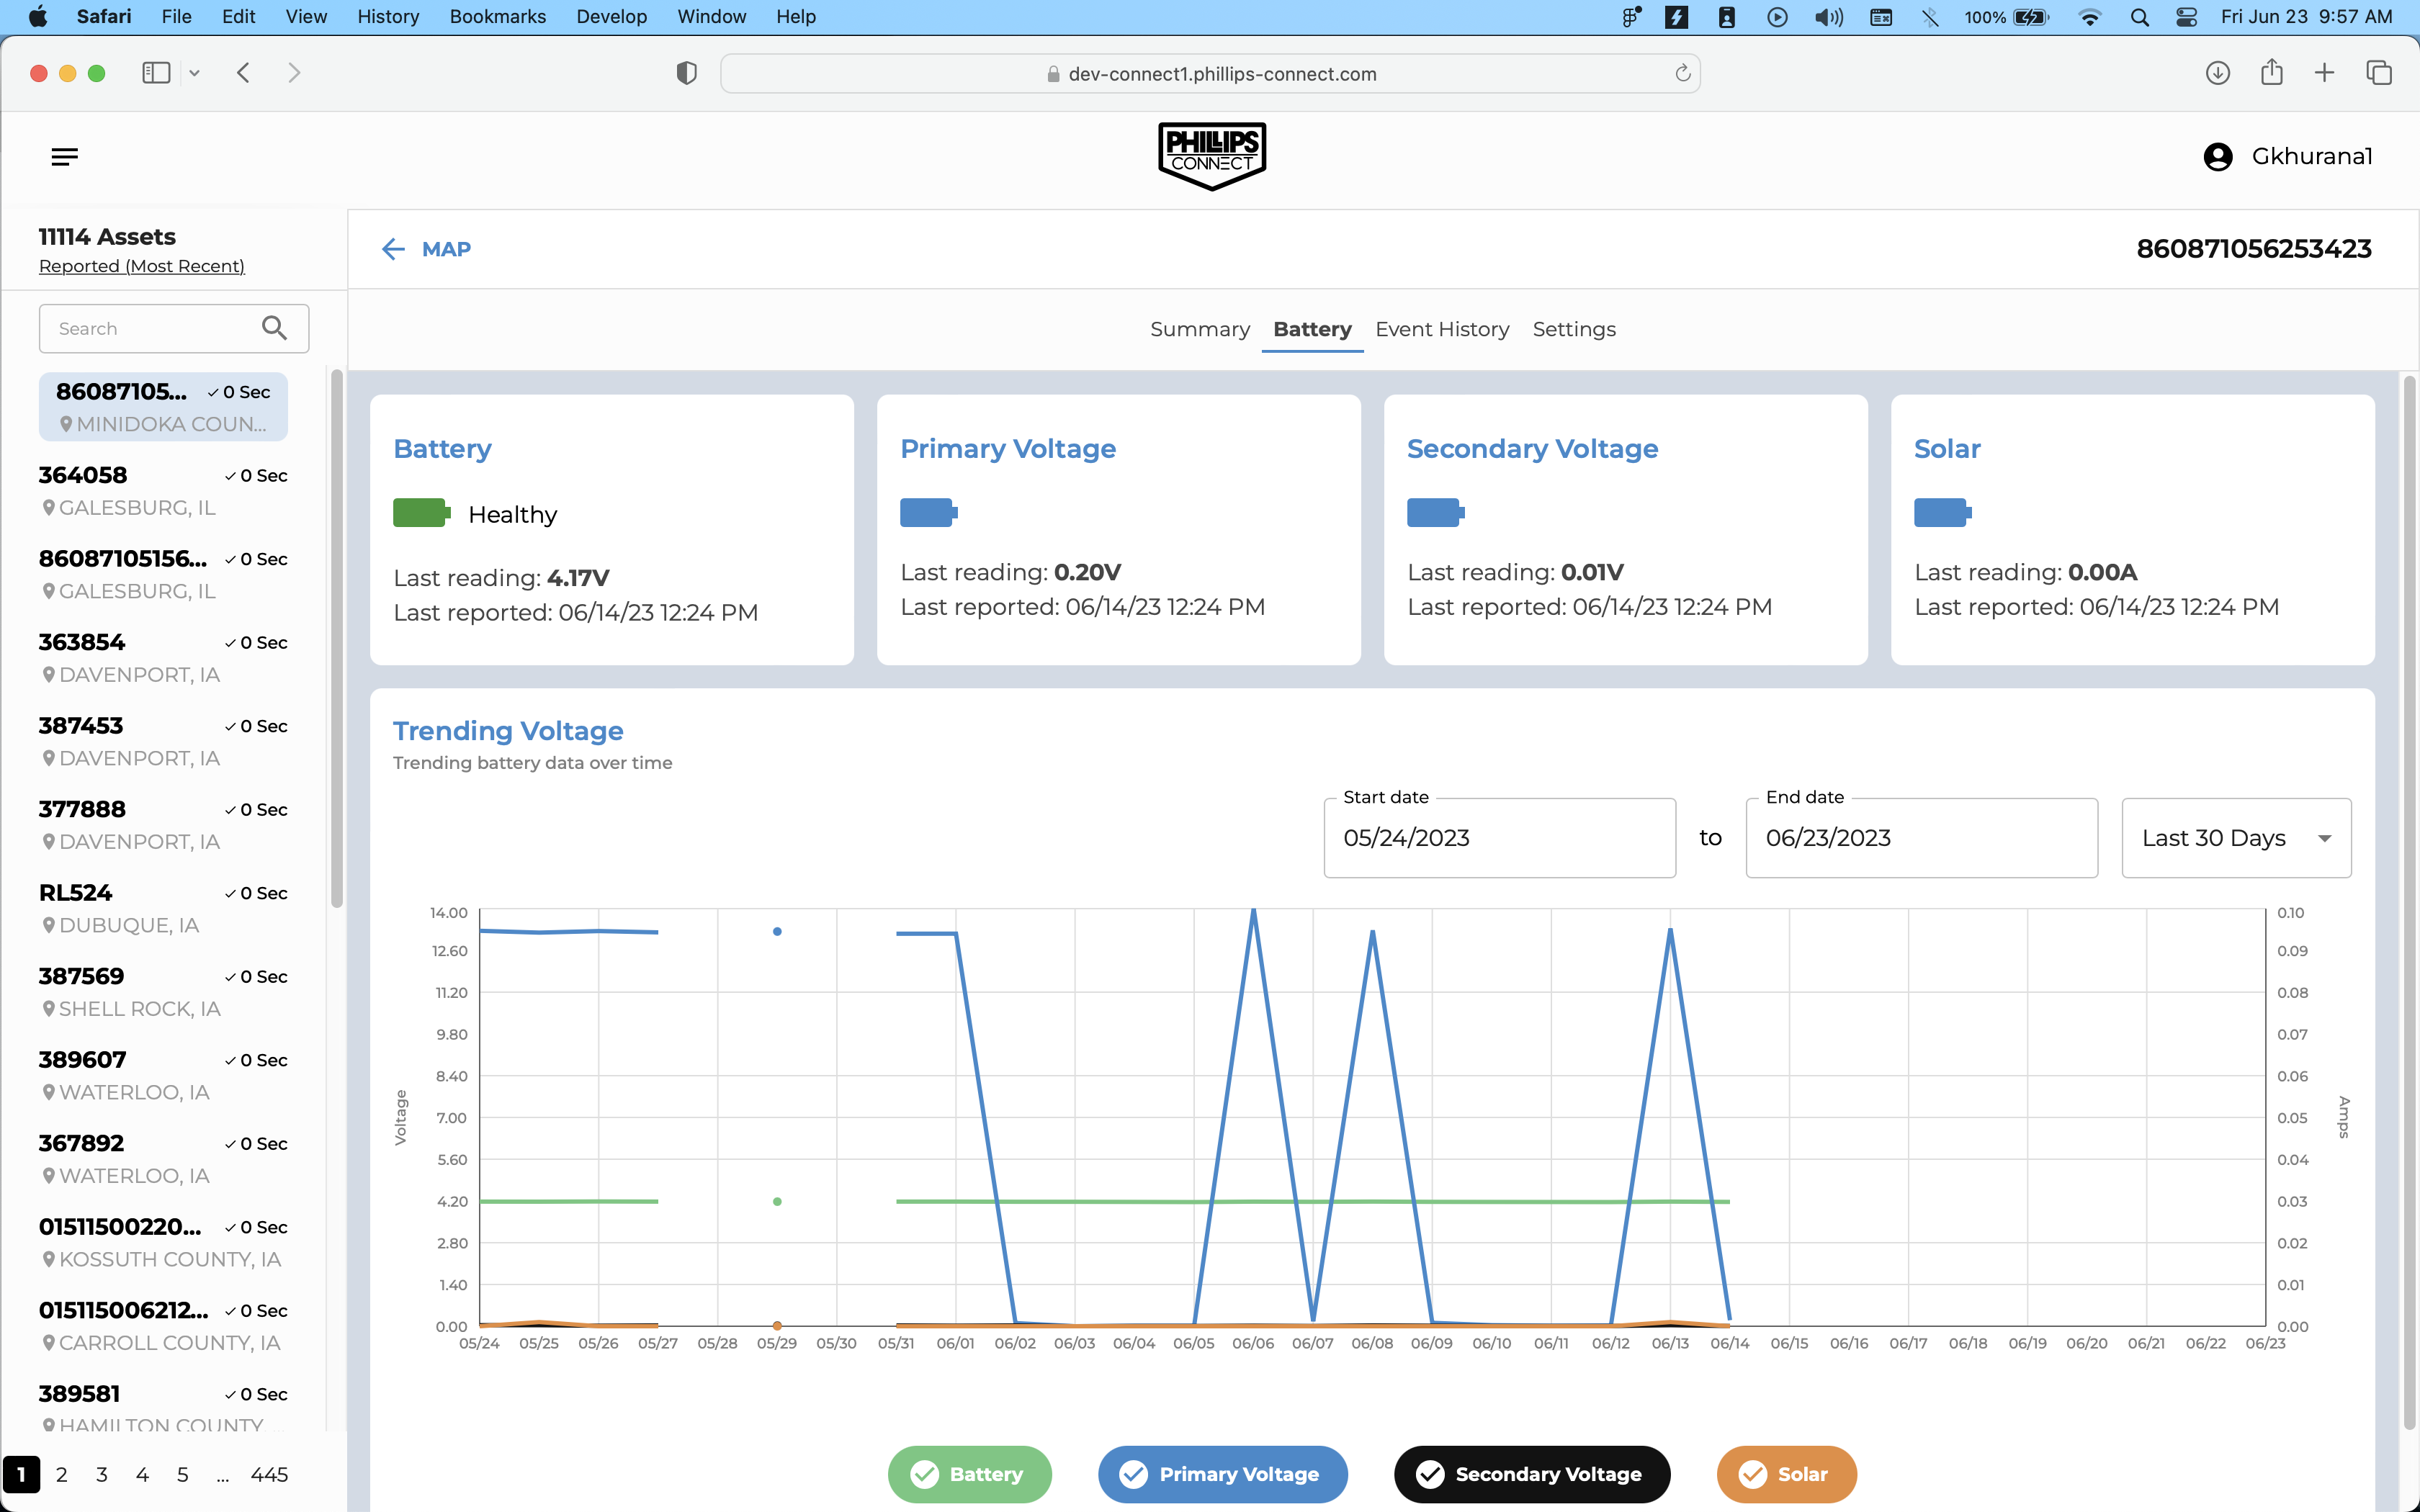Image resolution: width=2420 pixels, height=1512 pixels.
Task: Click the privacy shield icon in Safari
Action: click(x=686, y=73)
